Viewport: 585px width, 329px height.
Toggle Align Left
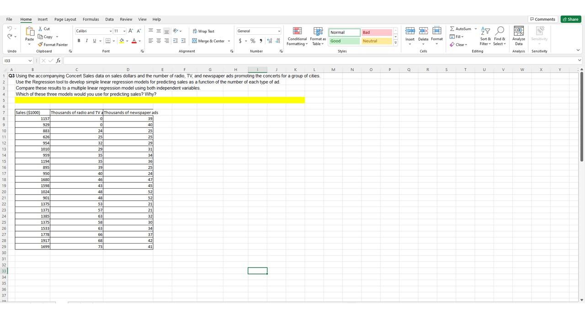pyautogui.click(x=151, y=41)
